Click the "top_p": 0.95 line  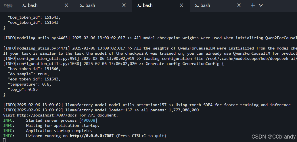tap(23, 89)
